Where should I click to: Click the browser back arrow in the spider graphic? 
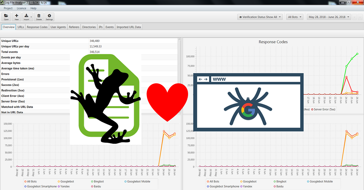click(x=201, y=79)
